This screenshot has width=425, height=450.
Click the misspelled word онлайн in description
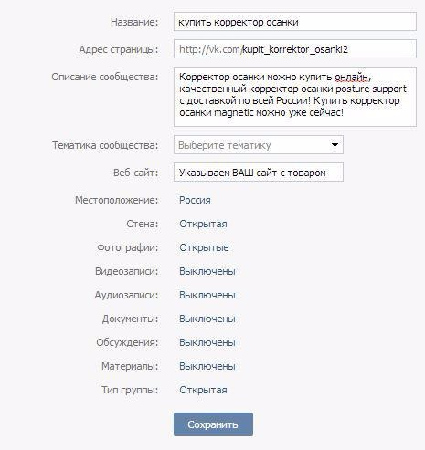[x=351, y=78]
